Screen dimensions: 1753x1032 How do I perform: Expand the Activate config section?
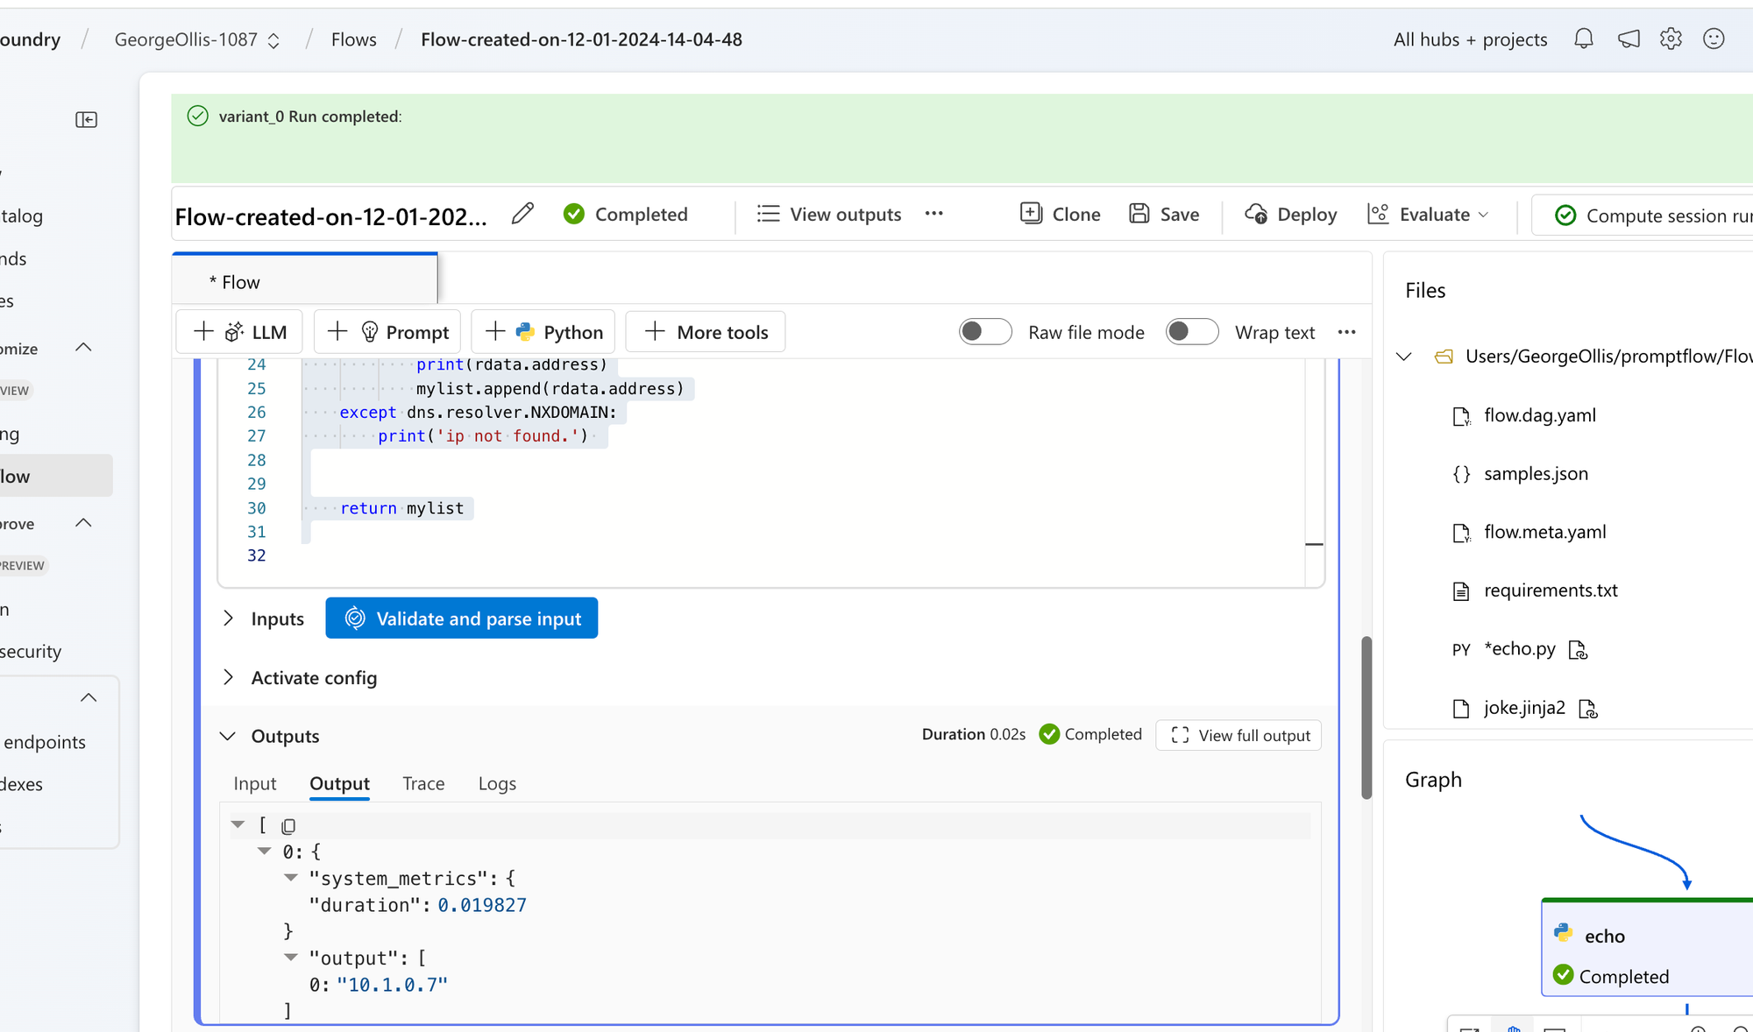[x=229, y=677]
